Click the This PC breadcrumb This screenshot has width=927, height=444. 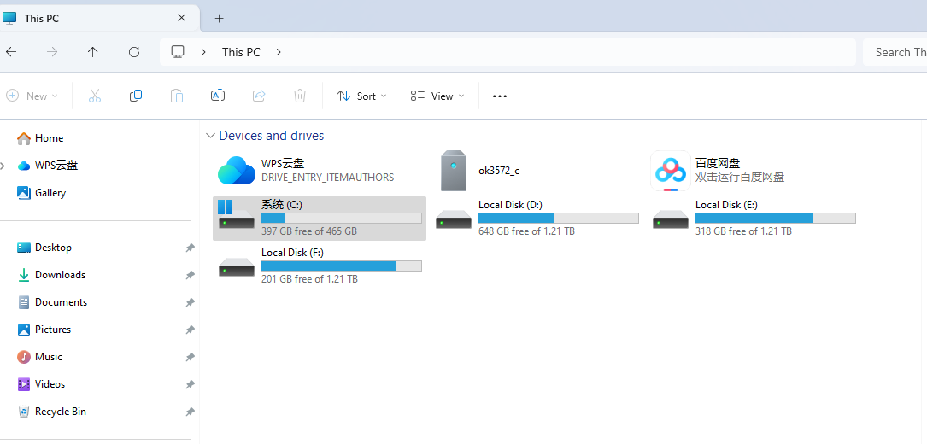[241, 52]
